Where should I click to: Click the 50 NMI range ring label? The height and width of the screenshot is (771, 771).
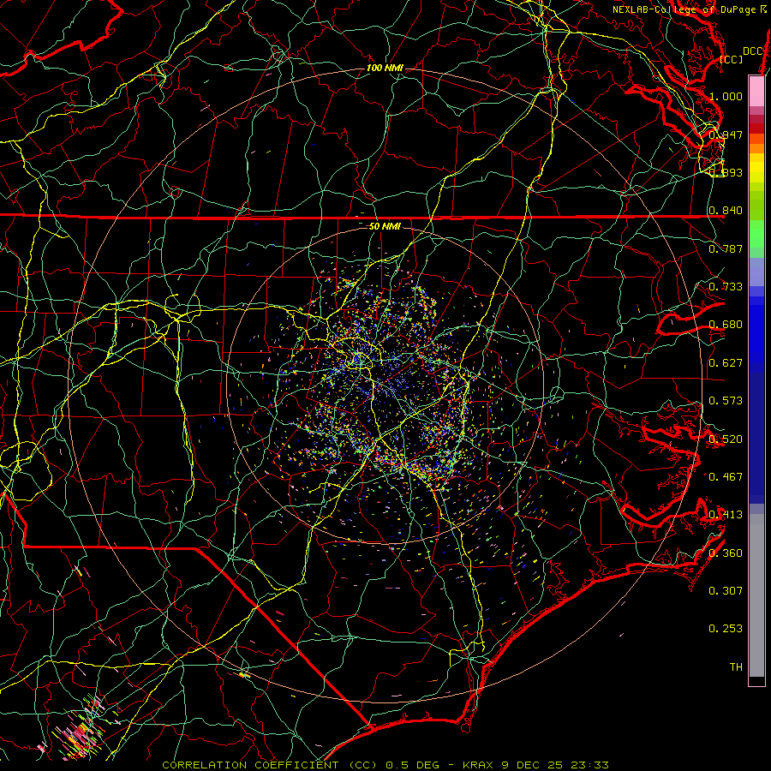coord(385,226)
